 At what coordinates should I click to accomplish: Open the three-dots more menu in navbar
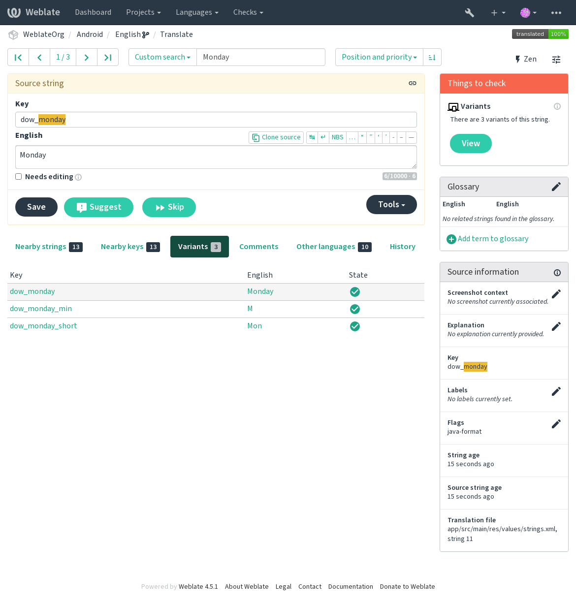pyautogui.click(x=556, y=12)
